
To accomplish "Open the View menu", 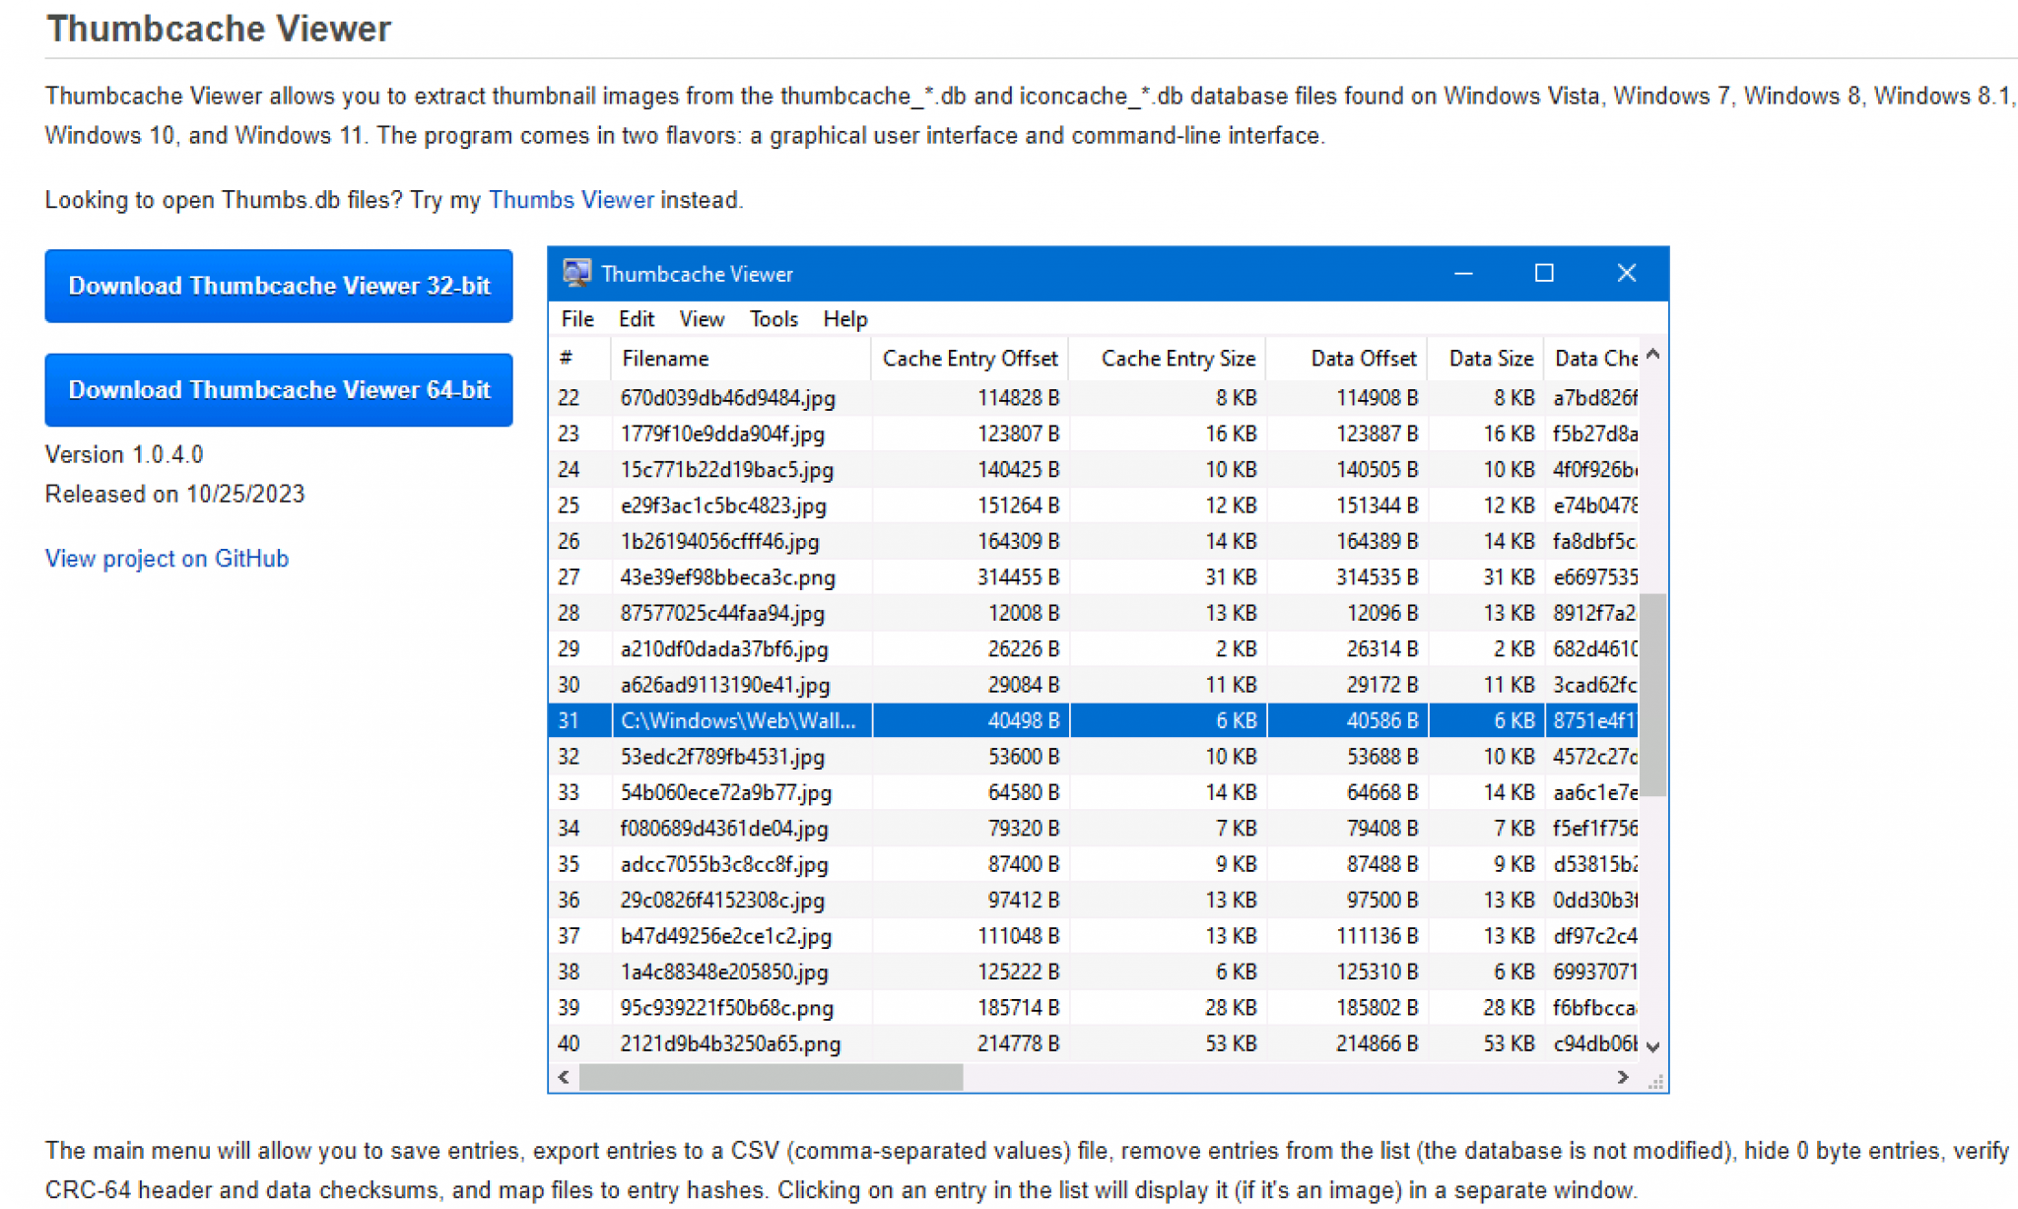I will pos(701,319).
